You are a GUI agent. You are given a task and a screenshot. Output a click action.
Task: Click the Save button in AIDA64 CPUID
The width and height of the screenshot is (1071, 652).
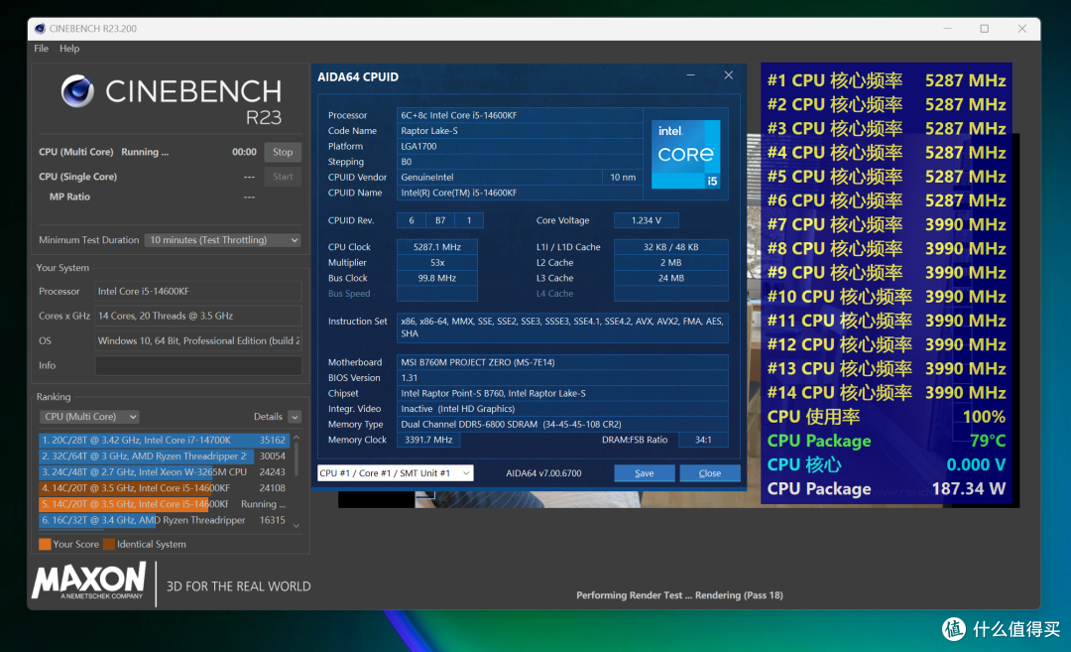point(645,473)
